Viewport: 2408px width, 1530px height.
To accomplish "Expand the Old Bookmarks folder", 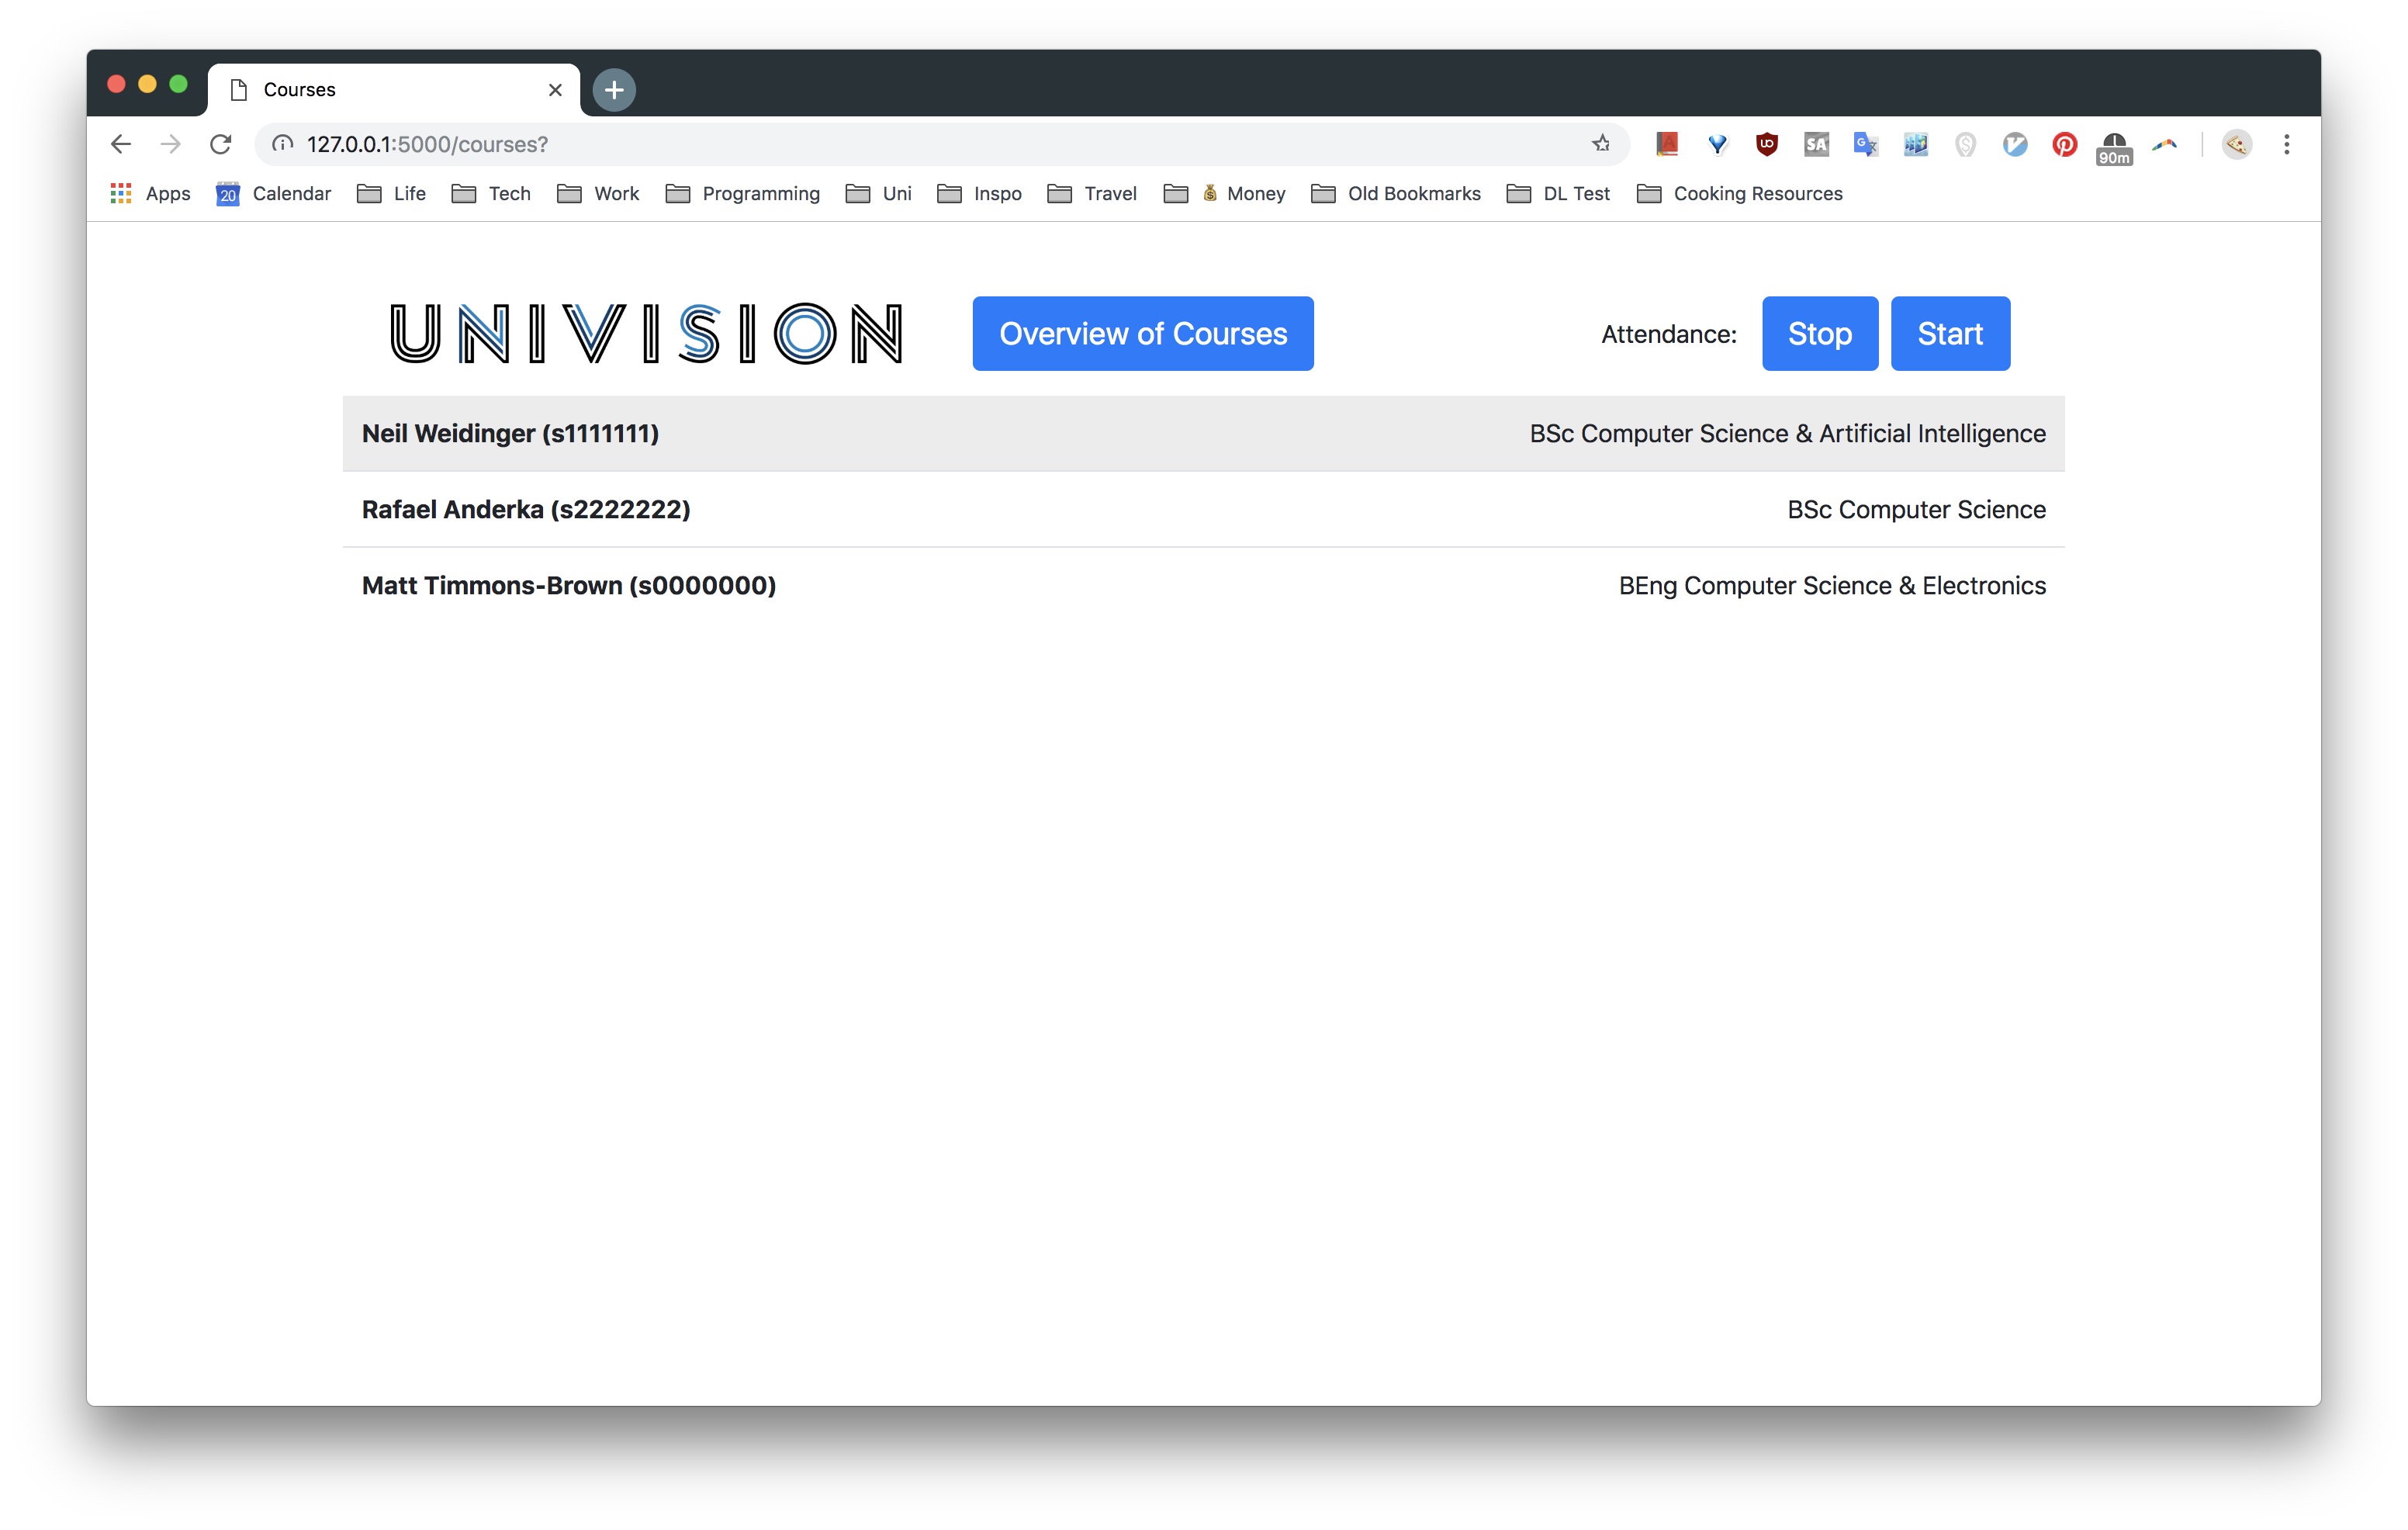I will click(1395, 194).
